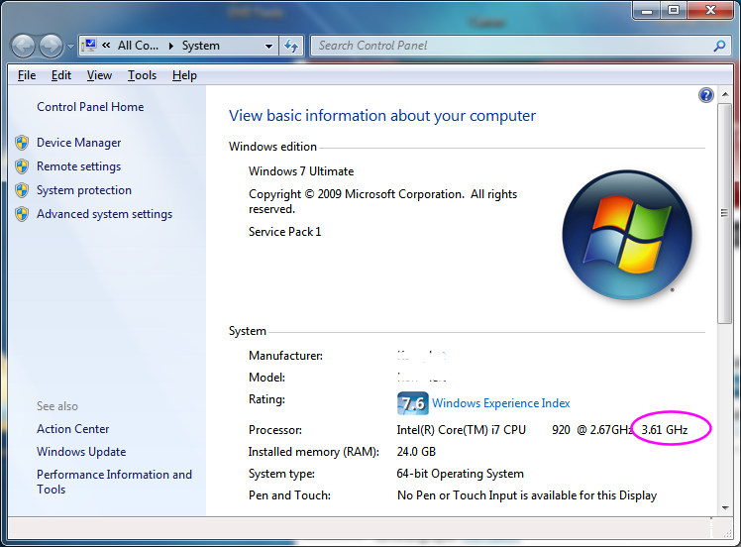Go forward with the Forward arrow button
The height and width of the screenshot is (547, 741).
51,46
